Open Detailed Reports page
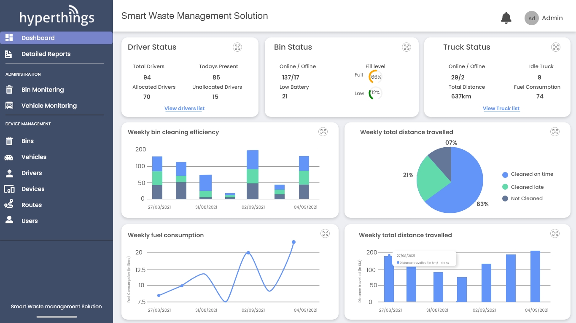 click(46, 54)
